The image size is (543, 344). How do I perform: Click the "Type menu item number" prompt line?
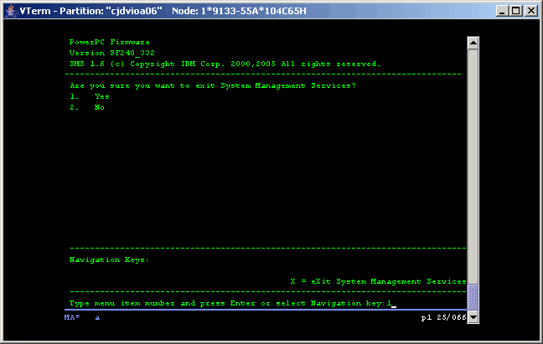click(226, 303)
